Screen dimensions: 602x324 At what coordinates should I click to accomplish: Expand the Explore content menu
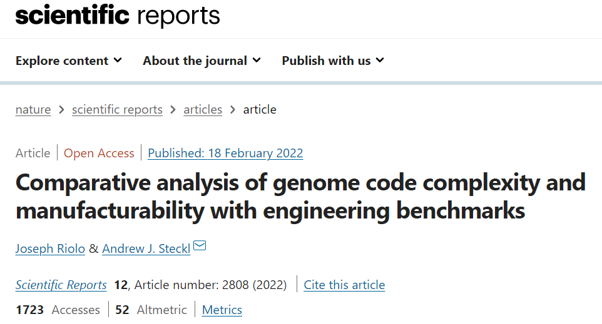[x=69, y=61]
